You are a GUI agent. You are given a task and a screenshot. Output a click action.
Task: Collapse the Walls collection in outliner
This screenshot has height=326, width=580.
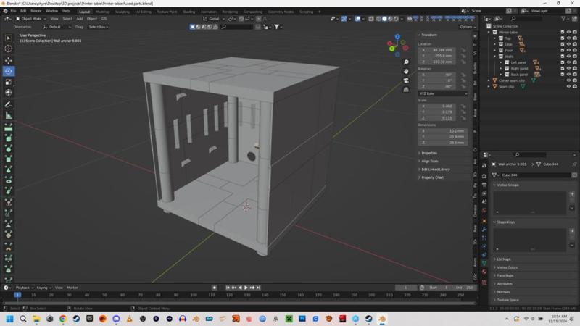[x=495, y=57]
